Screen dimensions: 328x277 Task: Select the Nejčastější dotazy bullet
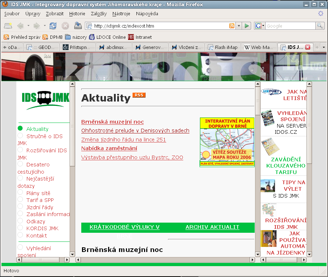pyautogui.click(x=20, y=178)
